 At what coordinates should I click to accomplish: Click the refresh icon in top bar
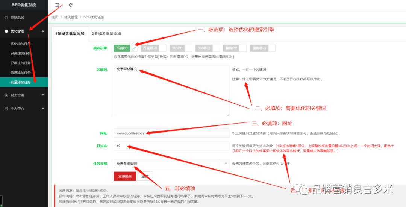pyautogui.click(x=71, y=5)
